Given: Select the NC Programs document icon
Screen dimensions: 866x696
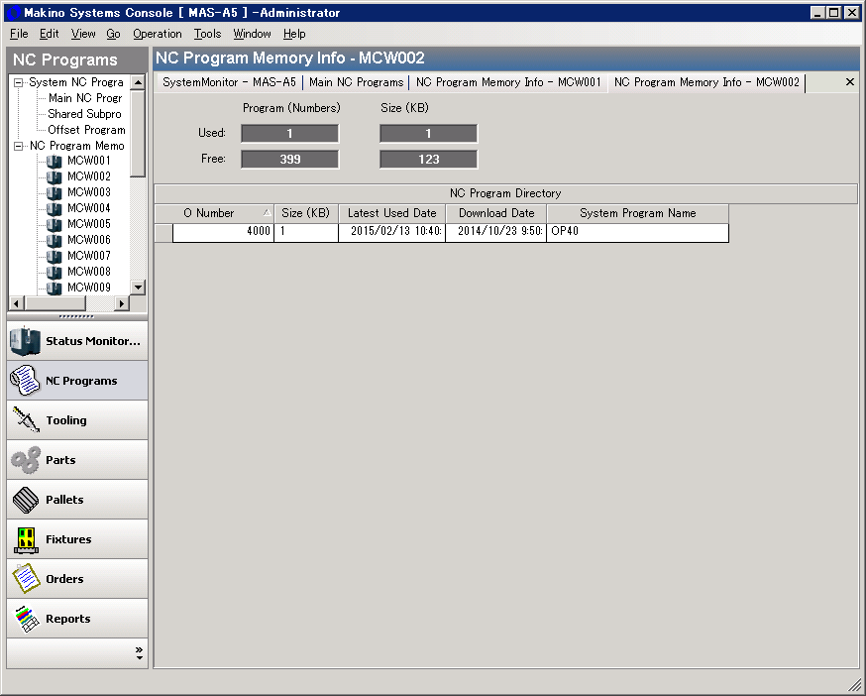Looking at the screenshot, I should tap(25, 381).
